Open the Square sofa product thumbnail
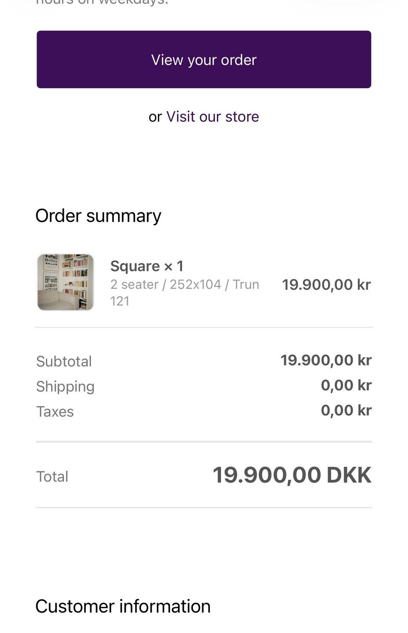 click(65, 282)
